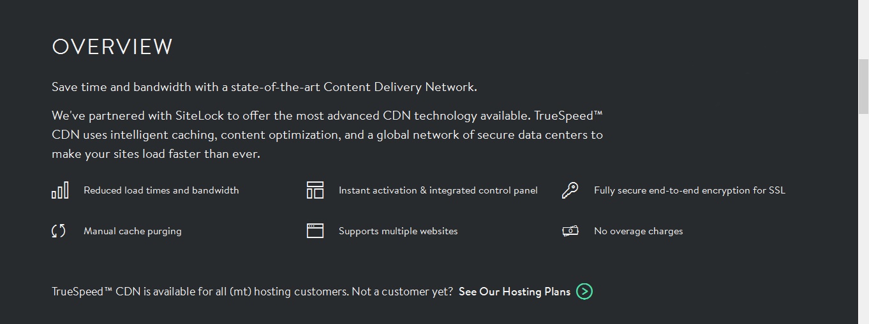869x324 pixels.
Task: Click the page vertical scrollbar thumb
Action: pyautogui.click(x=863, y=85)
